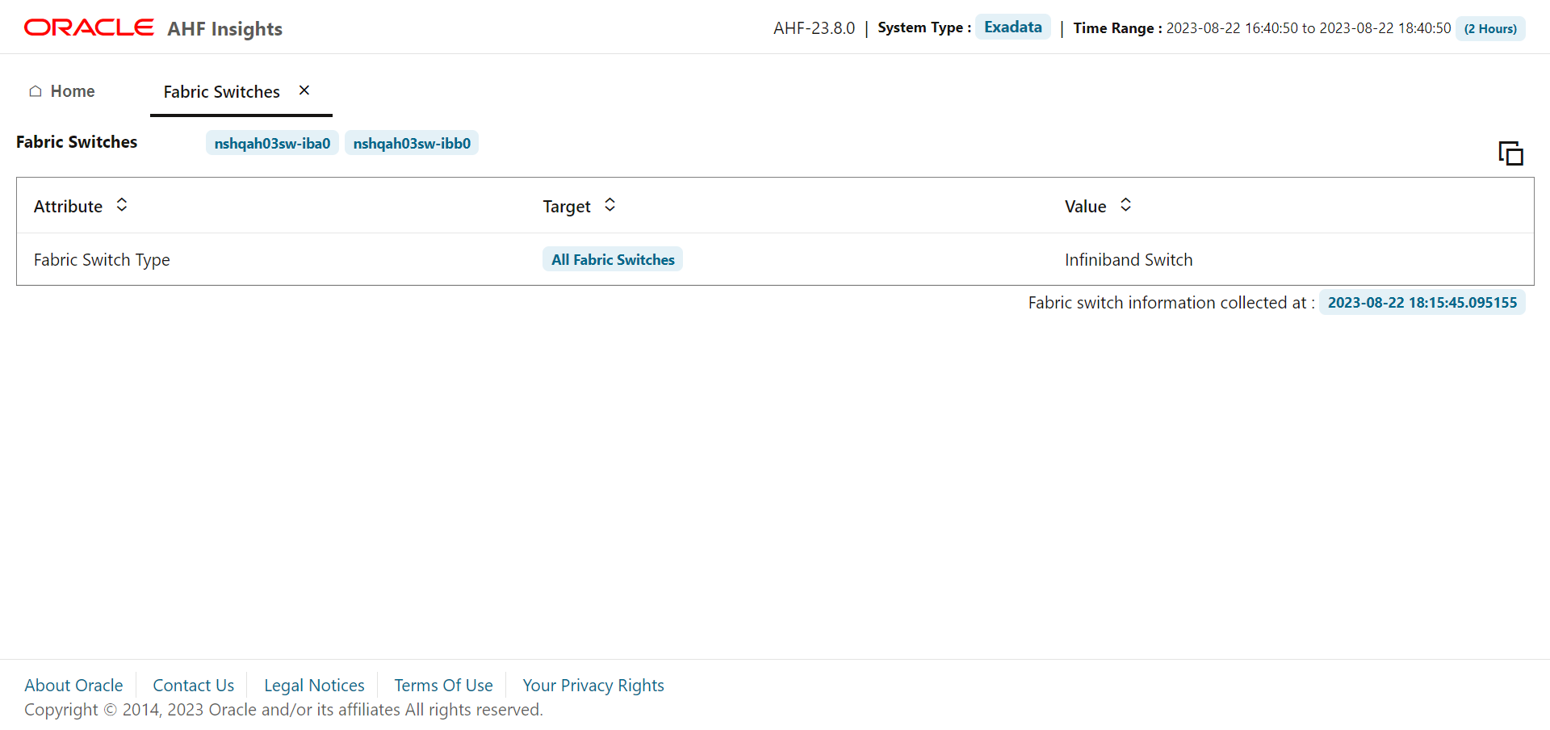Close the Fabric Switches tab
This screenshot has height=730, width=1550.
click(x=304, y=90)
